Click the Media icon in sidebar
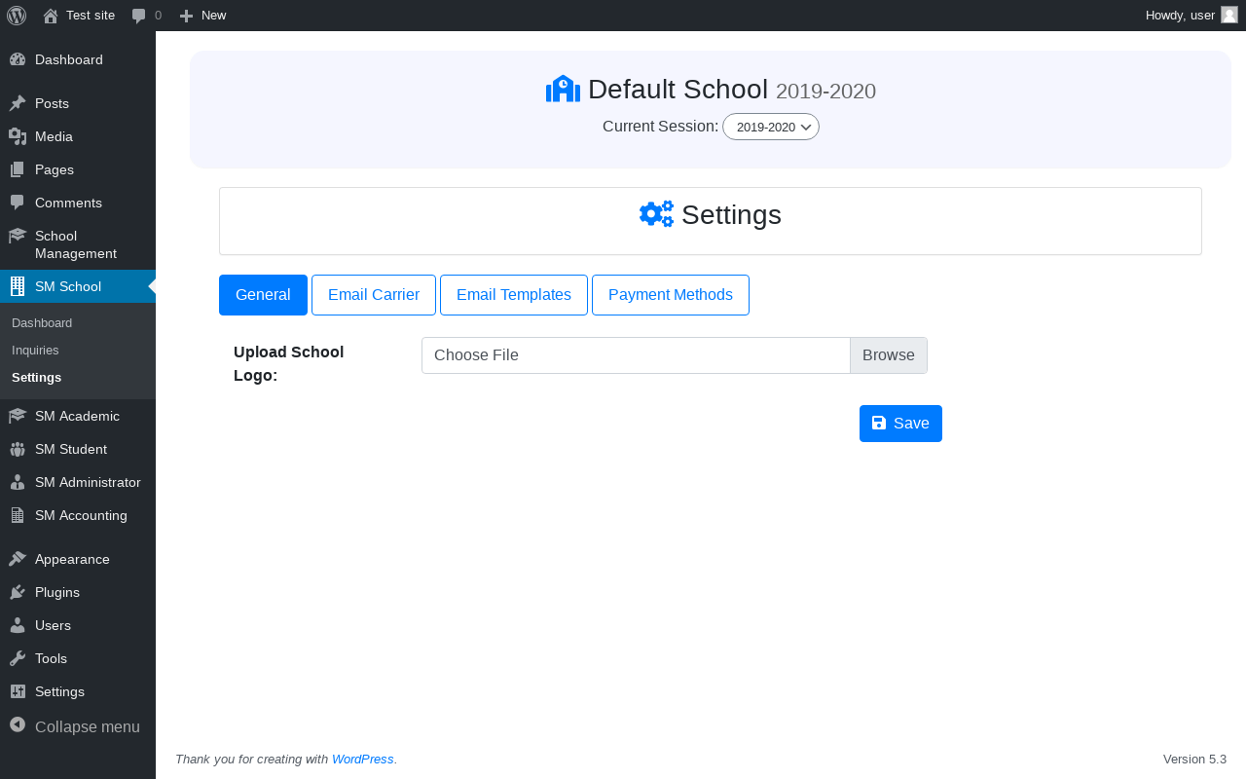The width and height of the screenshot is (1246, 779). (18, 136)
